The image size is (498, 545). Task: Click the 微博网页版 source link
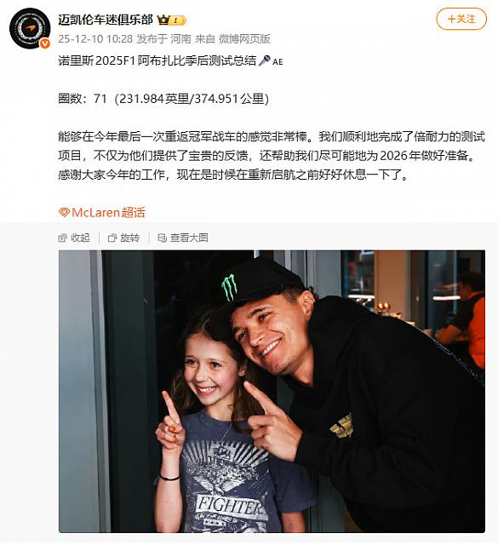pos(244,38)
